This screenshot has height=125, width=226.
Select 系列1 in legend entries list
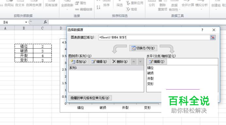[x=106, y=68]
